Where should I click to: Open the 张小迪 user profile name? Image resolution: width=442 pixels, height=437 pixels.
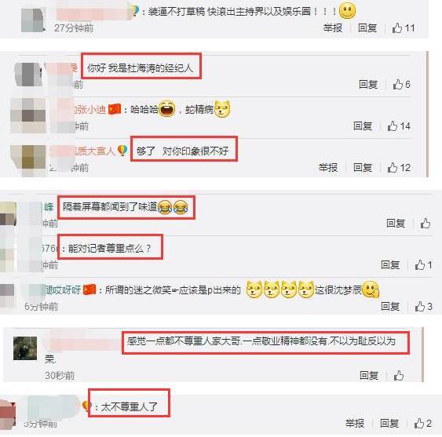89,109
